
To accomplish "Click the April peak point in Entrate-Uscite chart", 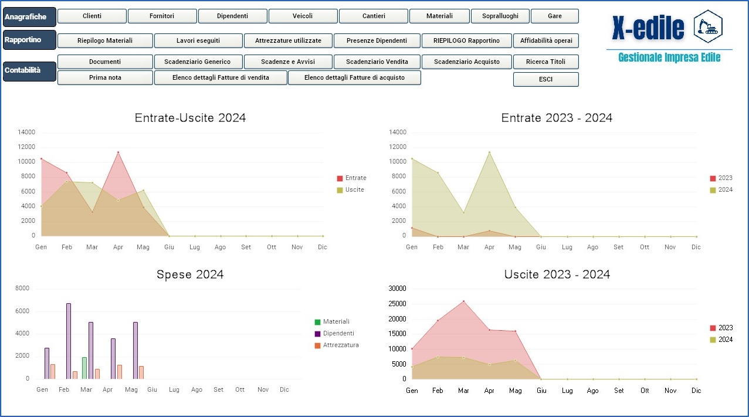I will pyautogui.click(x=118, y=152).
